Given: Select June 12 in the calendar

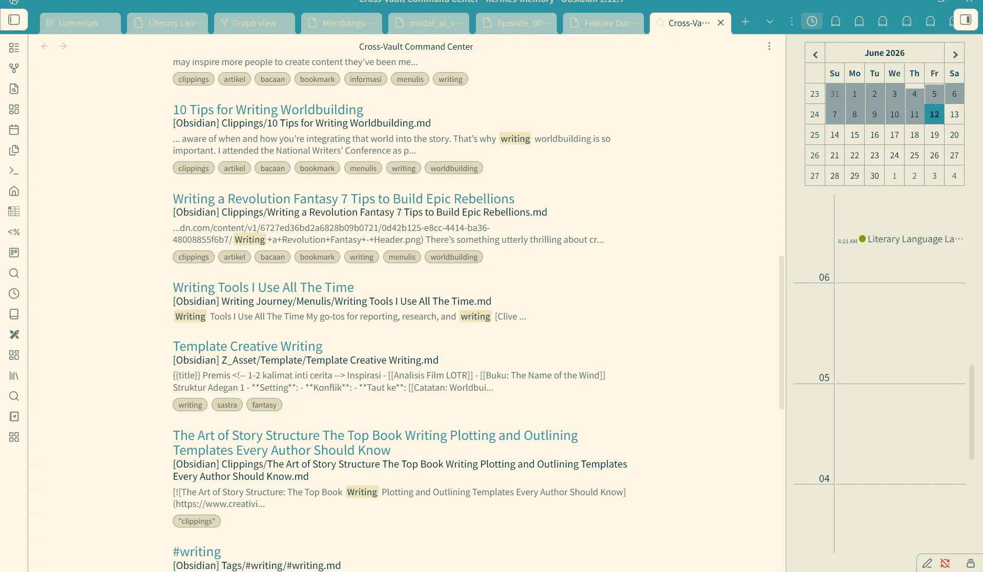Looking at the screenshot, I should click(934, 114).
